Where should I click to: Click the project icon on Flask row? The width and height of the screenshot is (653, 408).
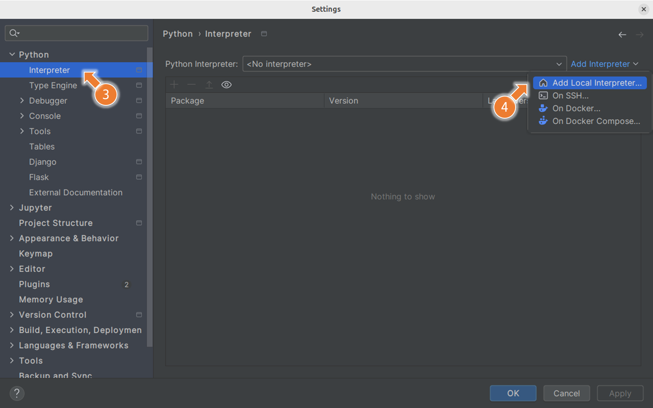tap(139, 177)
